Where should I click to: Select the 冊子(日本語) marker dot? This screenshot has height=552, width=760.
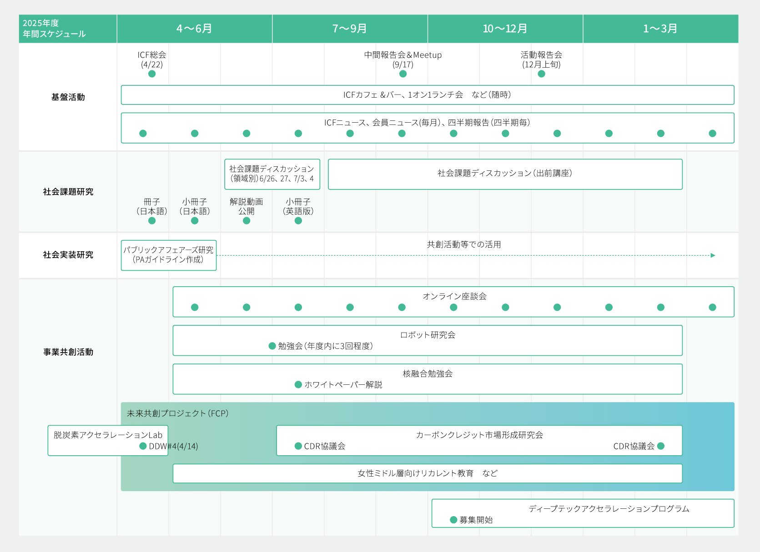(x=152, y=220)
